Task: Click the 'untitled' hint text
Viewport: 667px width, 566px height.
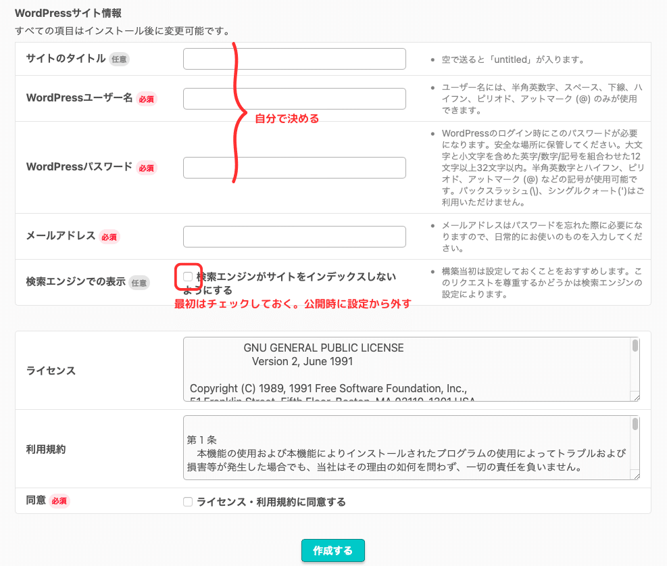Action: [513, 60]
